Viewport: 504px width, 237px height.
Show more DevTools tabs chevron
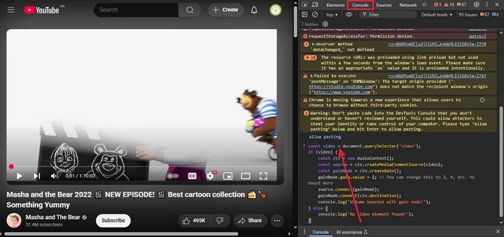pyautogui.click(x=424, y=4)
